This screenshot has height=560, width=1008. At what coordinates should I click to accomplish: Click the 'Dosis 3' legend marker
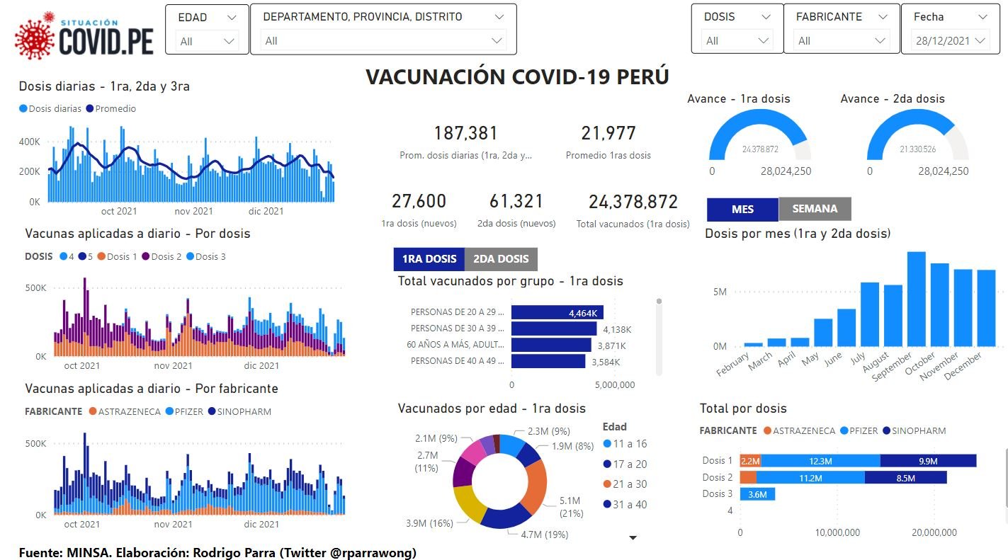(x=190, y=256)
